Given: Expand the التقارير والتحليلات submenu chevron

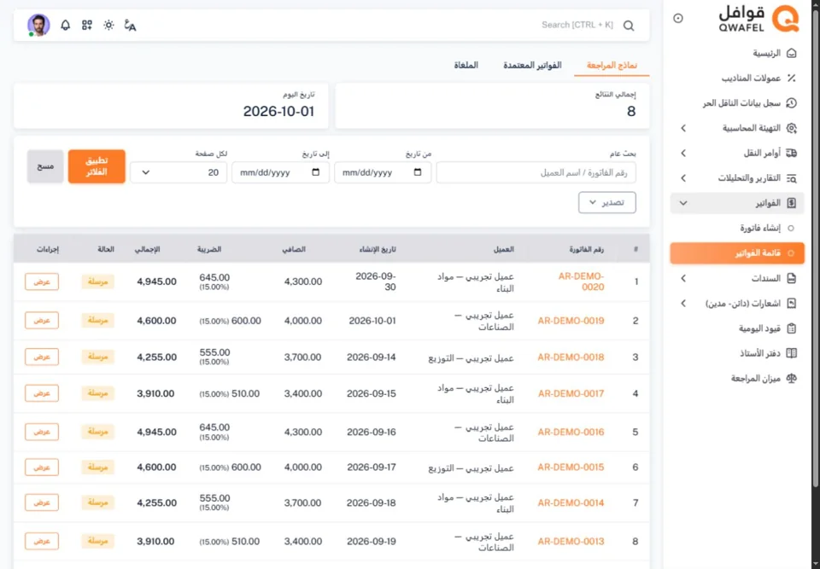Looking at the screenshot, I should (683, 178).
